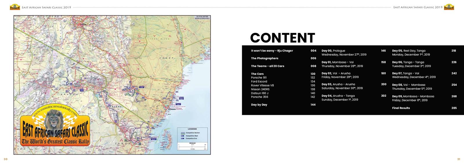Image resolution: width=464 pixels, height=164 pixels.
Task: Open 'It won't be earsy - Rju Chager' entry
Action: (x=272, y=51)
